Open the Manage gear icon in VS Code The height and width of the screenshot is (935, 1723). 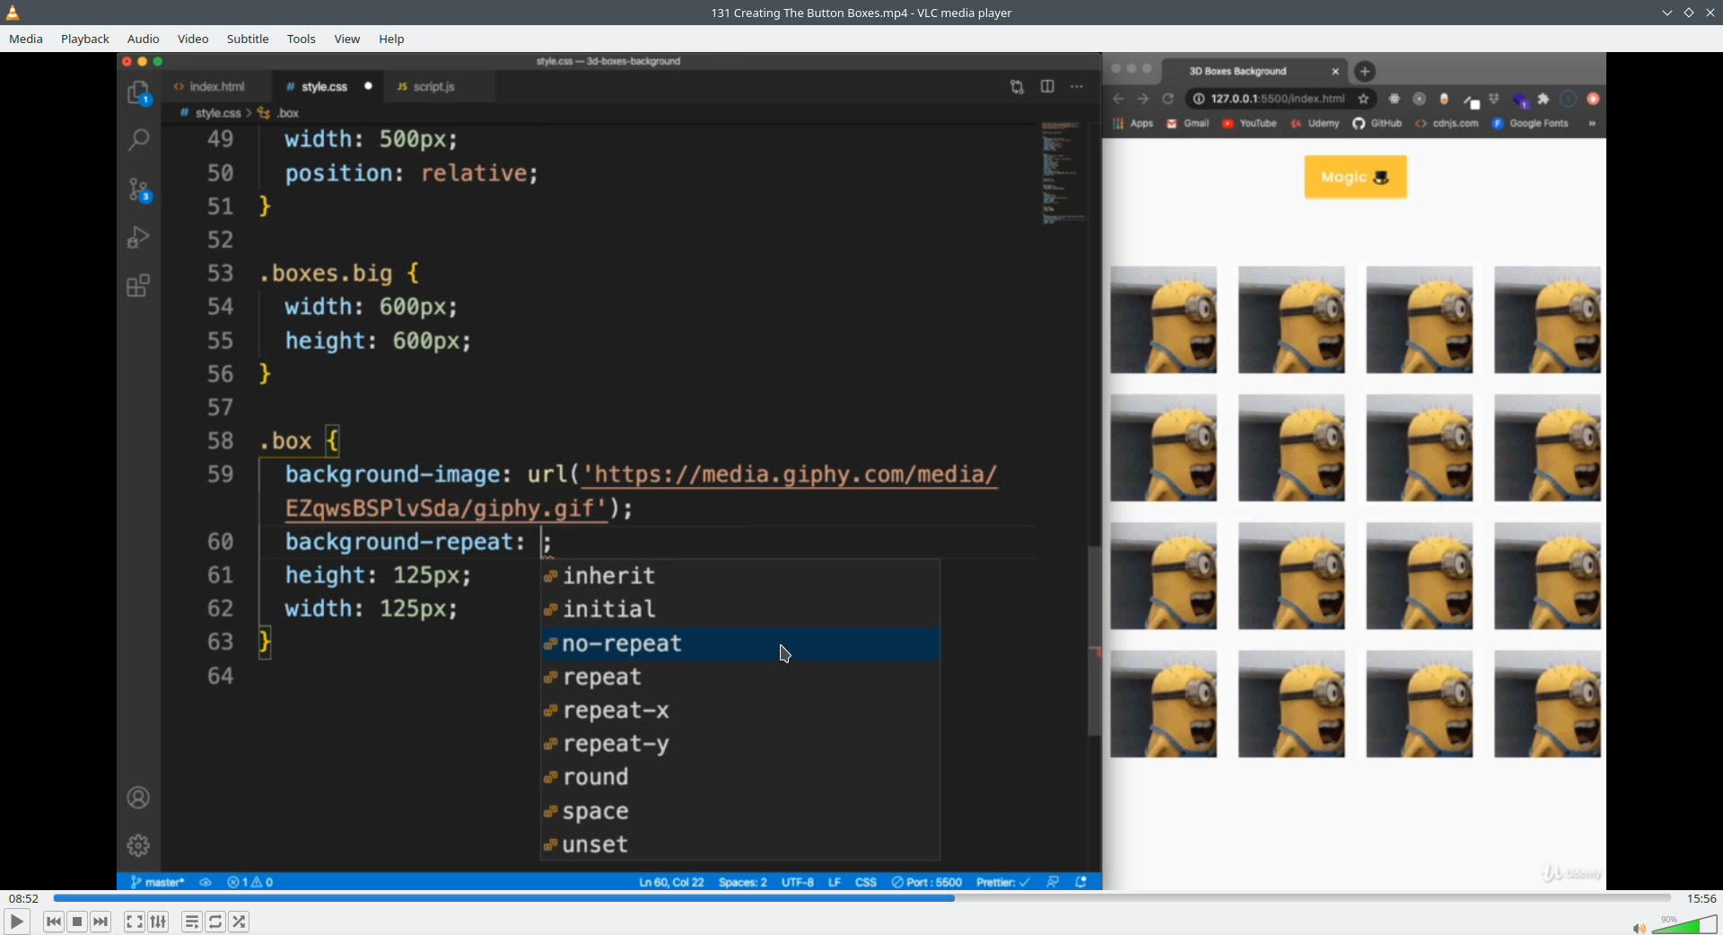point(138,845)
